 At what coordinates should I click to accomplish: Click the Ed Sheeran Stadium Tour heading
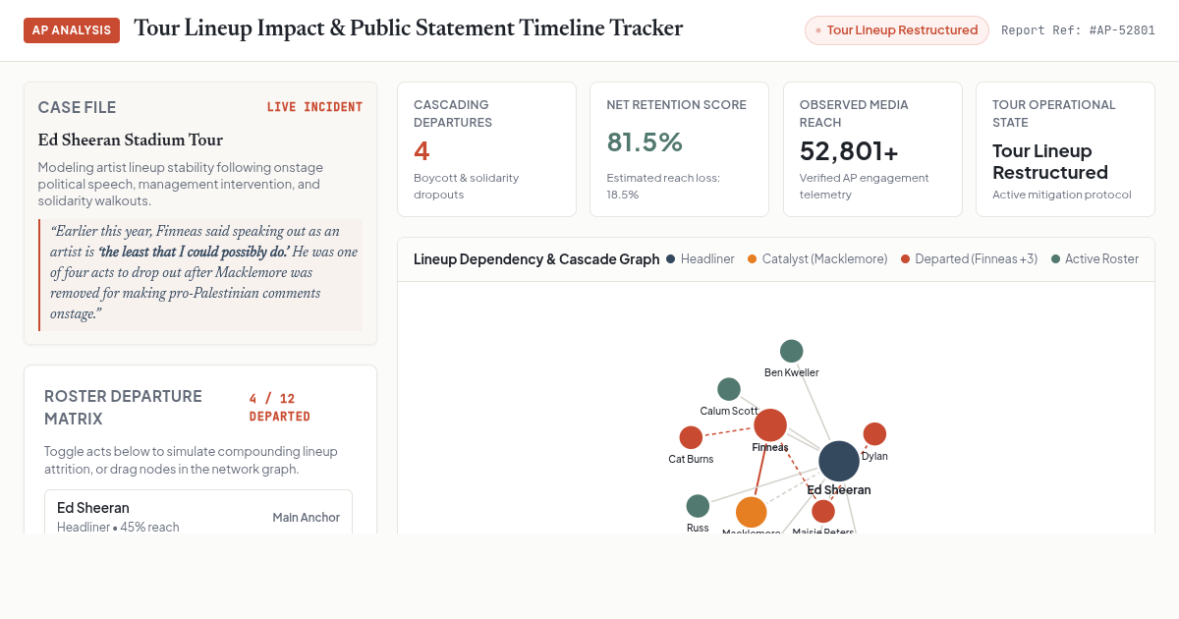click(131, 141)
